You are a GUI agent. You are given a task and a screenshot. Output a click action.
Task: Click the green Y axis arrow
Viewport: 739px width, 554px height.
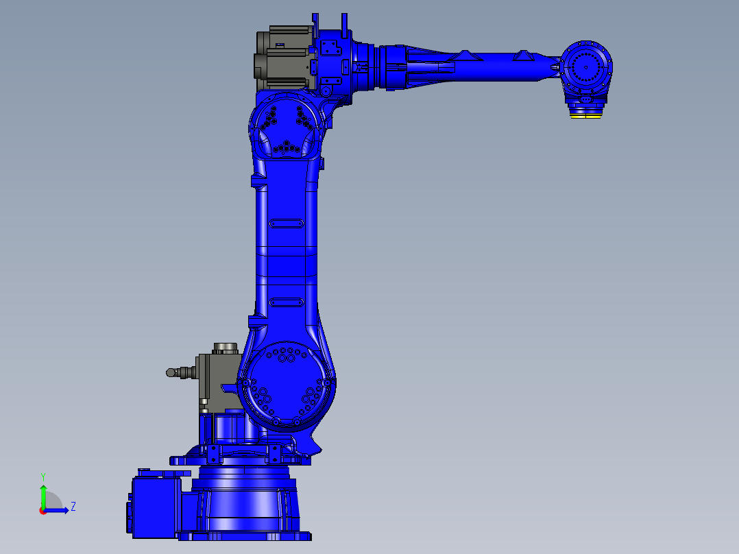[x=44, y=497]
